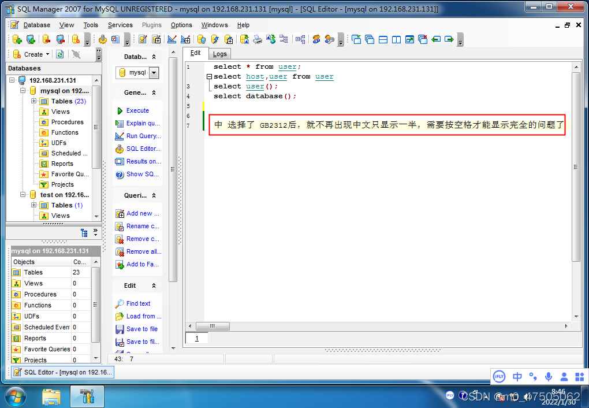Click the Drop Database icon with red minus
589x408 pixels.
pos(46,39)
